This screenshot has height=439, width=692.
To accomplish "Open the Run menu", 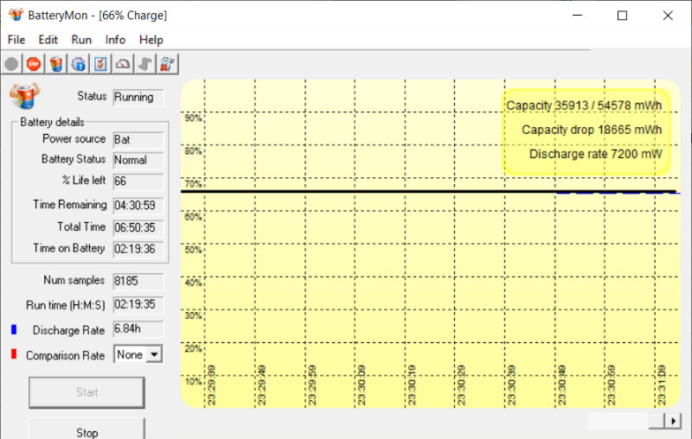I will [x=81, y=40].
